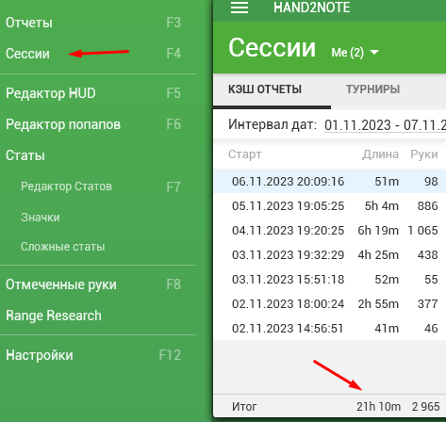Select Сессии in the side menu
446x422 pixels.
point(27,54)
